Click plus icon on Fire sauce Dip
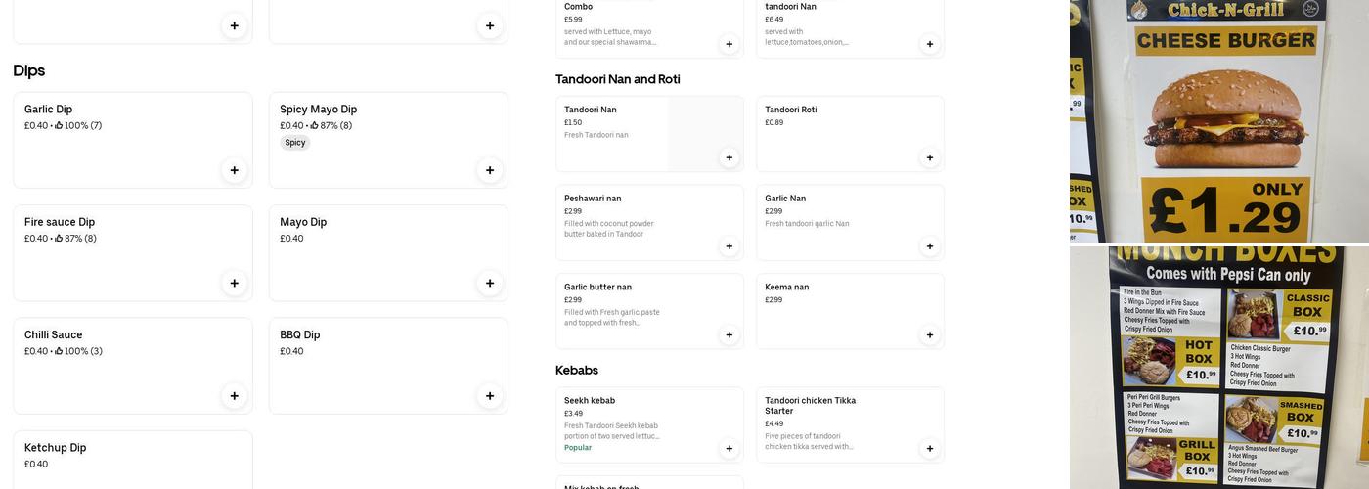The height and width of the screenshot is (489, 1369). pyautogui.click(x=234, y=284)
